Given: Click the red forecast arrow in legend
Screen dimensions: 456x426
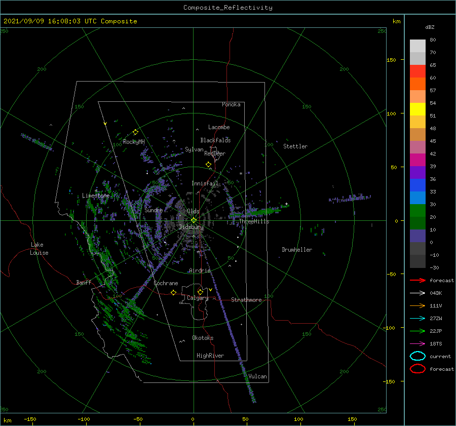Looking at the screenshot, I should (x=417, y=280).
